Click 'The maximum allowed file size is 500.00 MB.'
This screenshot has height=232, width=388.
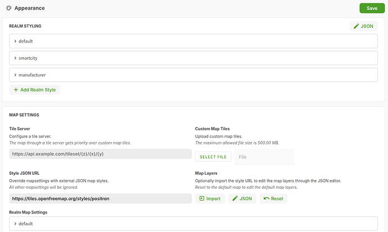pos(237,143)
